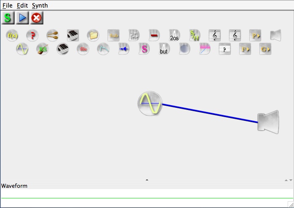The height and width of the screenshot is (208, 294).
Task: Select the speaker output node on canvas
Action: (269, 122)
